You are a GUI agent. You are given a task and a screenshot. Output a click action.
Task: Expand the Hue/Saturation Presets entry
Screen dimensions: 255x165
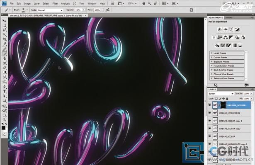pyautogui.click(x=211, y=66)
